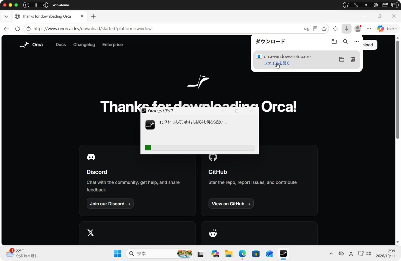
Task: Open Task View on the taskbar
Action: coord(200,254)
